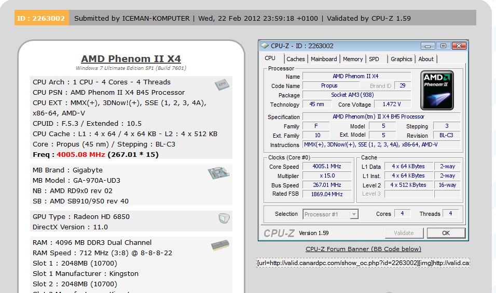Click the Slot 2 : 2048MB (10700) line
496x293 pixels.
(75, 284)
